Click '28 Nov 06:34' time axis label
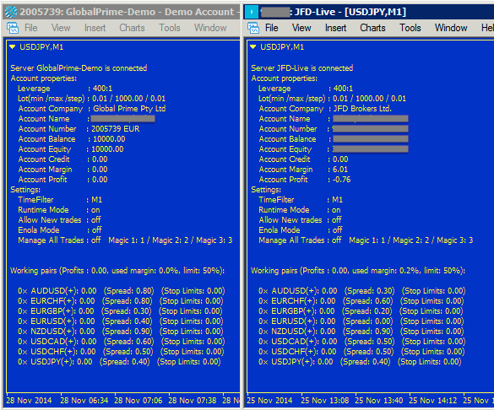This screenshot has height=410, width=494. (x=84, y=400)
